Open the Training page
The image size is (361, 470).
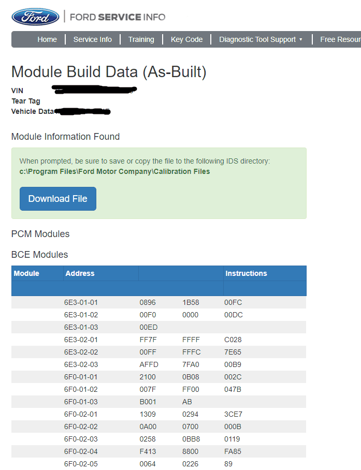click(x=141, y=39)
